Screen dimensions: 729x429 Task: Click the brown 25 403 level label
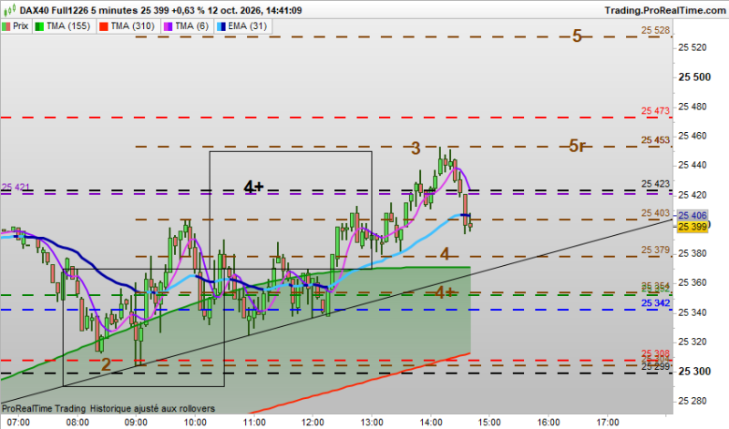655,213
